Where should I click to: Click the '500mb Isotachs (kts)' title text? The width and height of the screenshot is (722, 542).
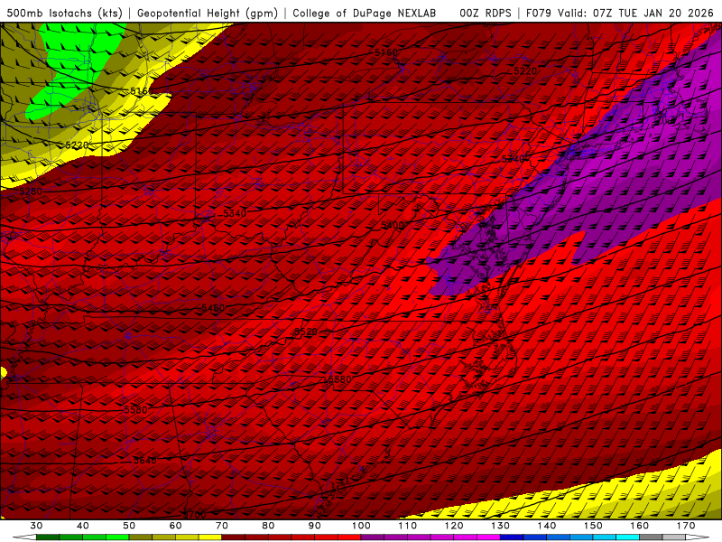point(65,13)
